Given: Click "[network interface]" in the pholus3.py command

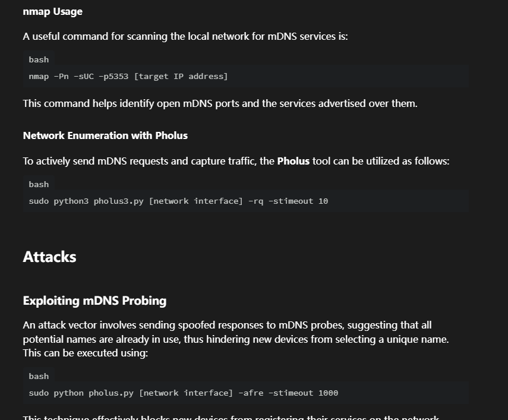Looking at the screenshot, I should (x=195, y=201).
